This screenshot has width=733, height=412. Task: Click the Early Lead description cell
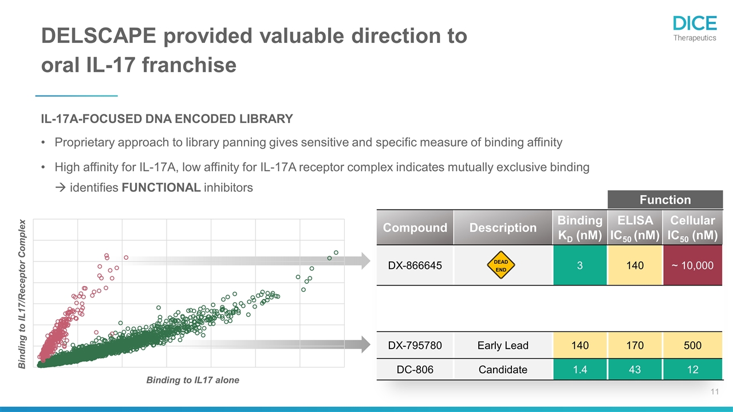click(503, 345)
